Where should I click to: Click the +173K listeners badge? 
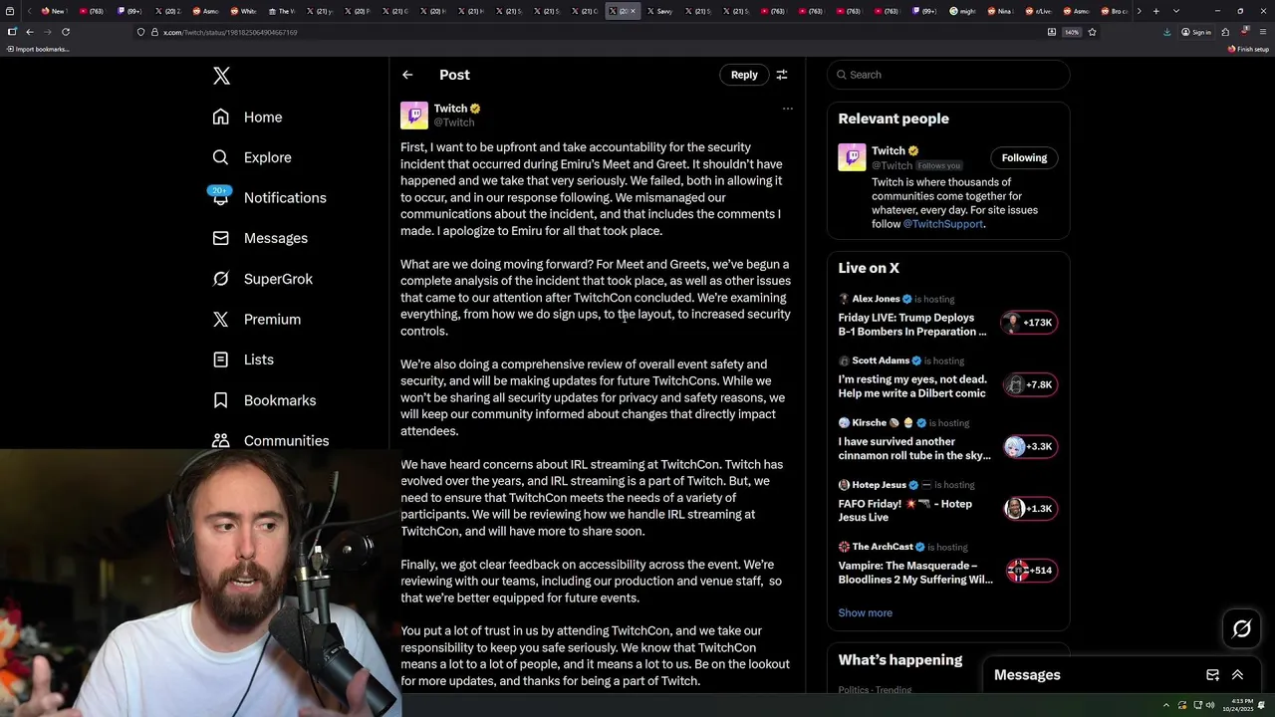coord(1030,323)
